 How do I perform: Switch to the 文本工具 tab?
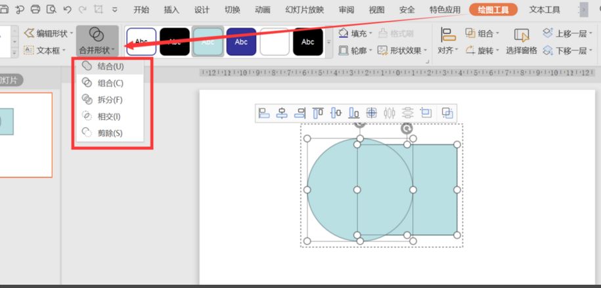(x=545, y=10)
